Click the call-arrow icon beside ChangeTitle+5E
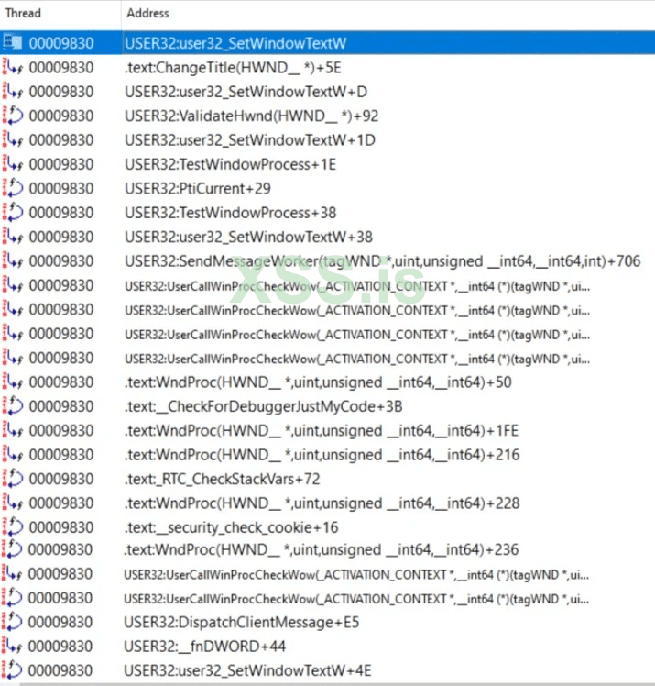Screen dimensions: 655x686 (x=12, y=67)
